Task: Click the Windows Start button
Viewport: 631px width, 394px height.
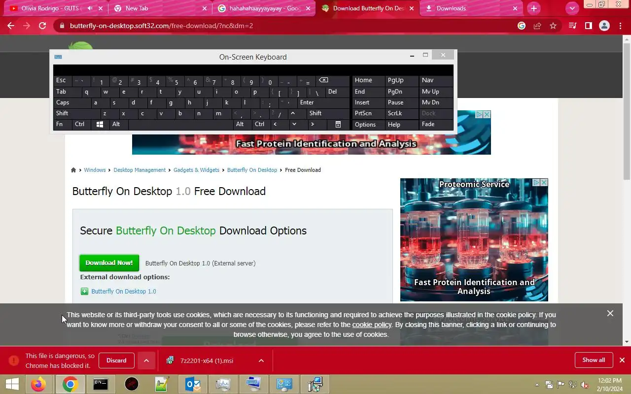Action: pos(12,384)
